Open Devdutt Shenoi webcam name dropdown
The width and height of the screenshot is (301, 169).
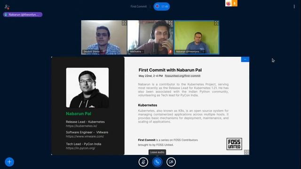point(92,52)
